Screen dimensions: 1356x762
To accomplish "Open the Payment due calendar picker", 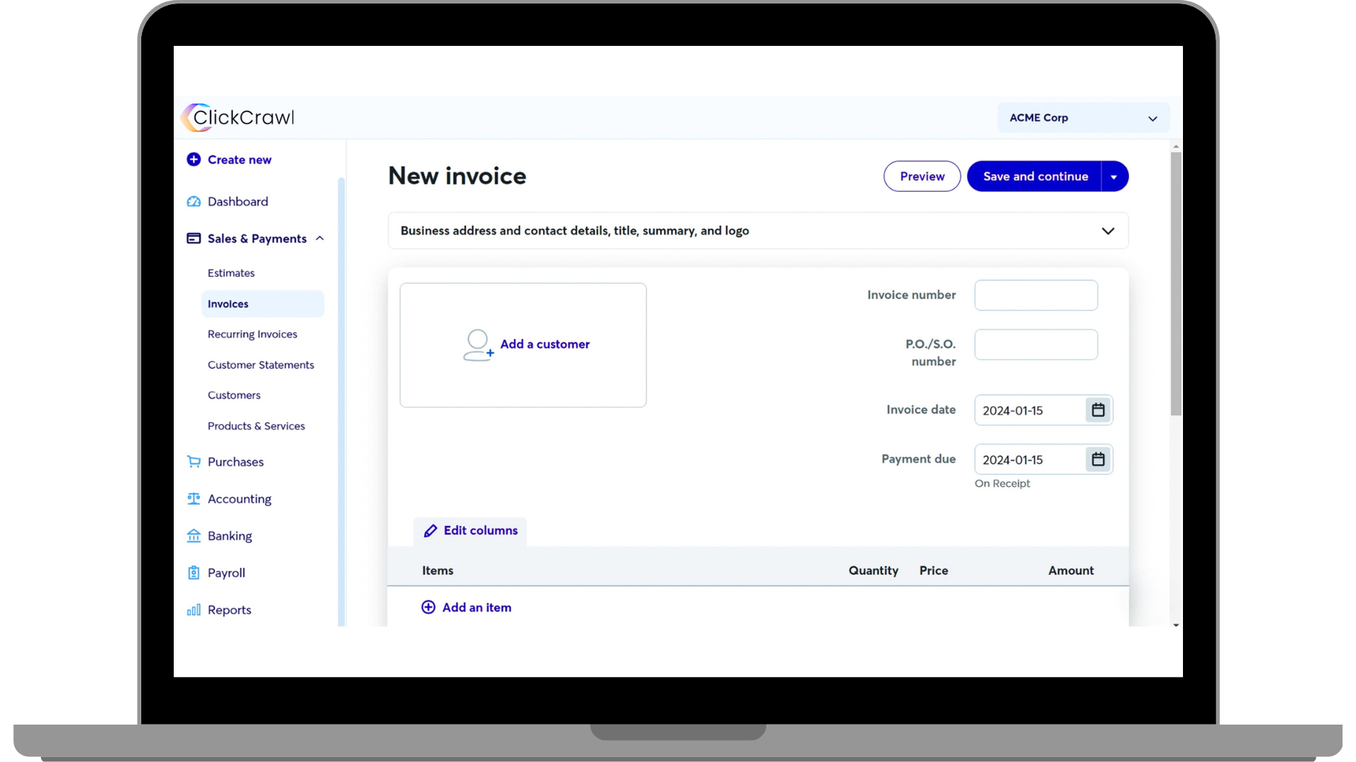I will coord(1098,459).
